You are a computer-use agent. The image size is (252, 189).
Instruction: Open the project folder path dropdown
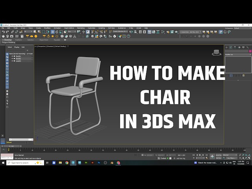(191, 32)
